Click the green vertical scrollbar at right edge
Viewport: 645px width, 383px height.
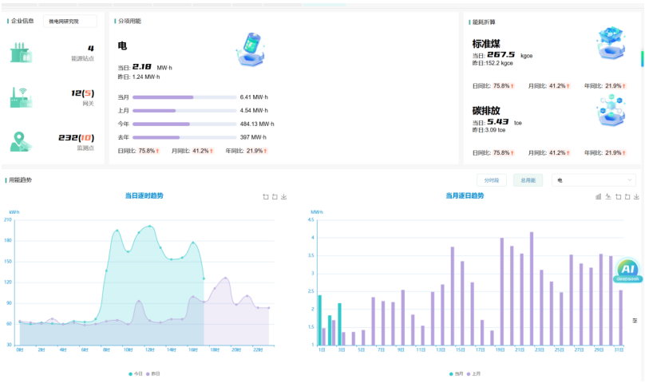click(642, 58)
